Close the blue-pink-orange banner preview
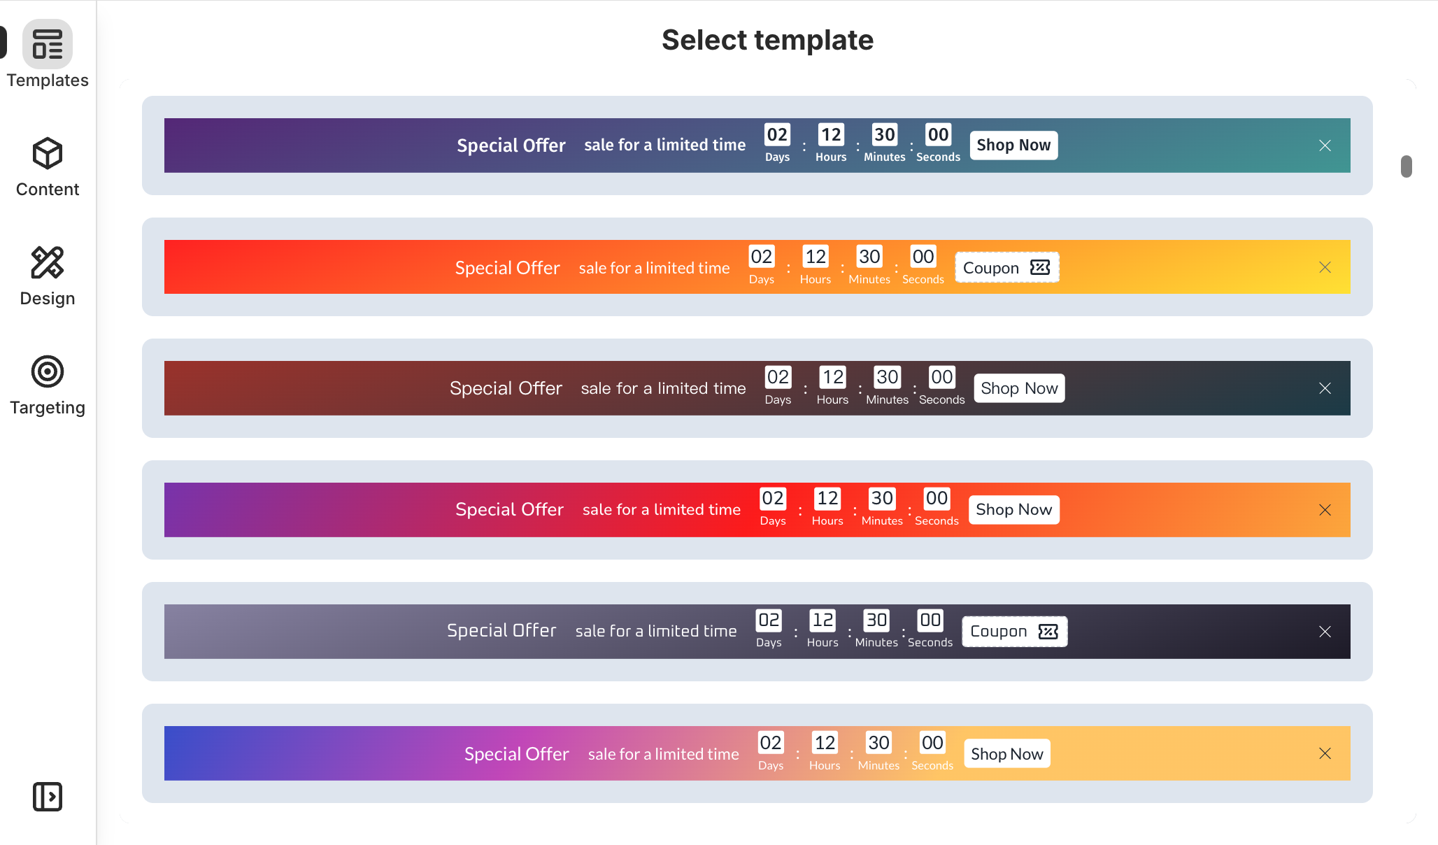Viewport: 1438px width, 845px height. pos(1325,753)
